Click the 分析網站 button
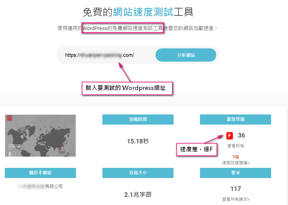The width and height of the screenshot is (288, 205). point(186,55)
